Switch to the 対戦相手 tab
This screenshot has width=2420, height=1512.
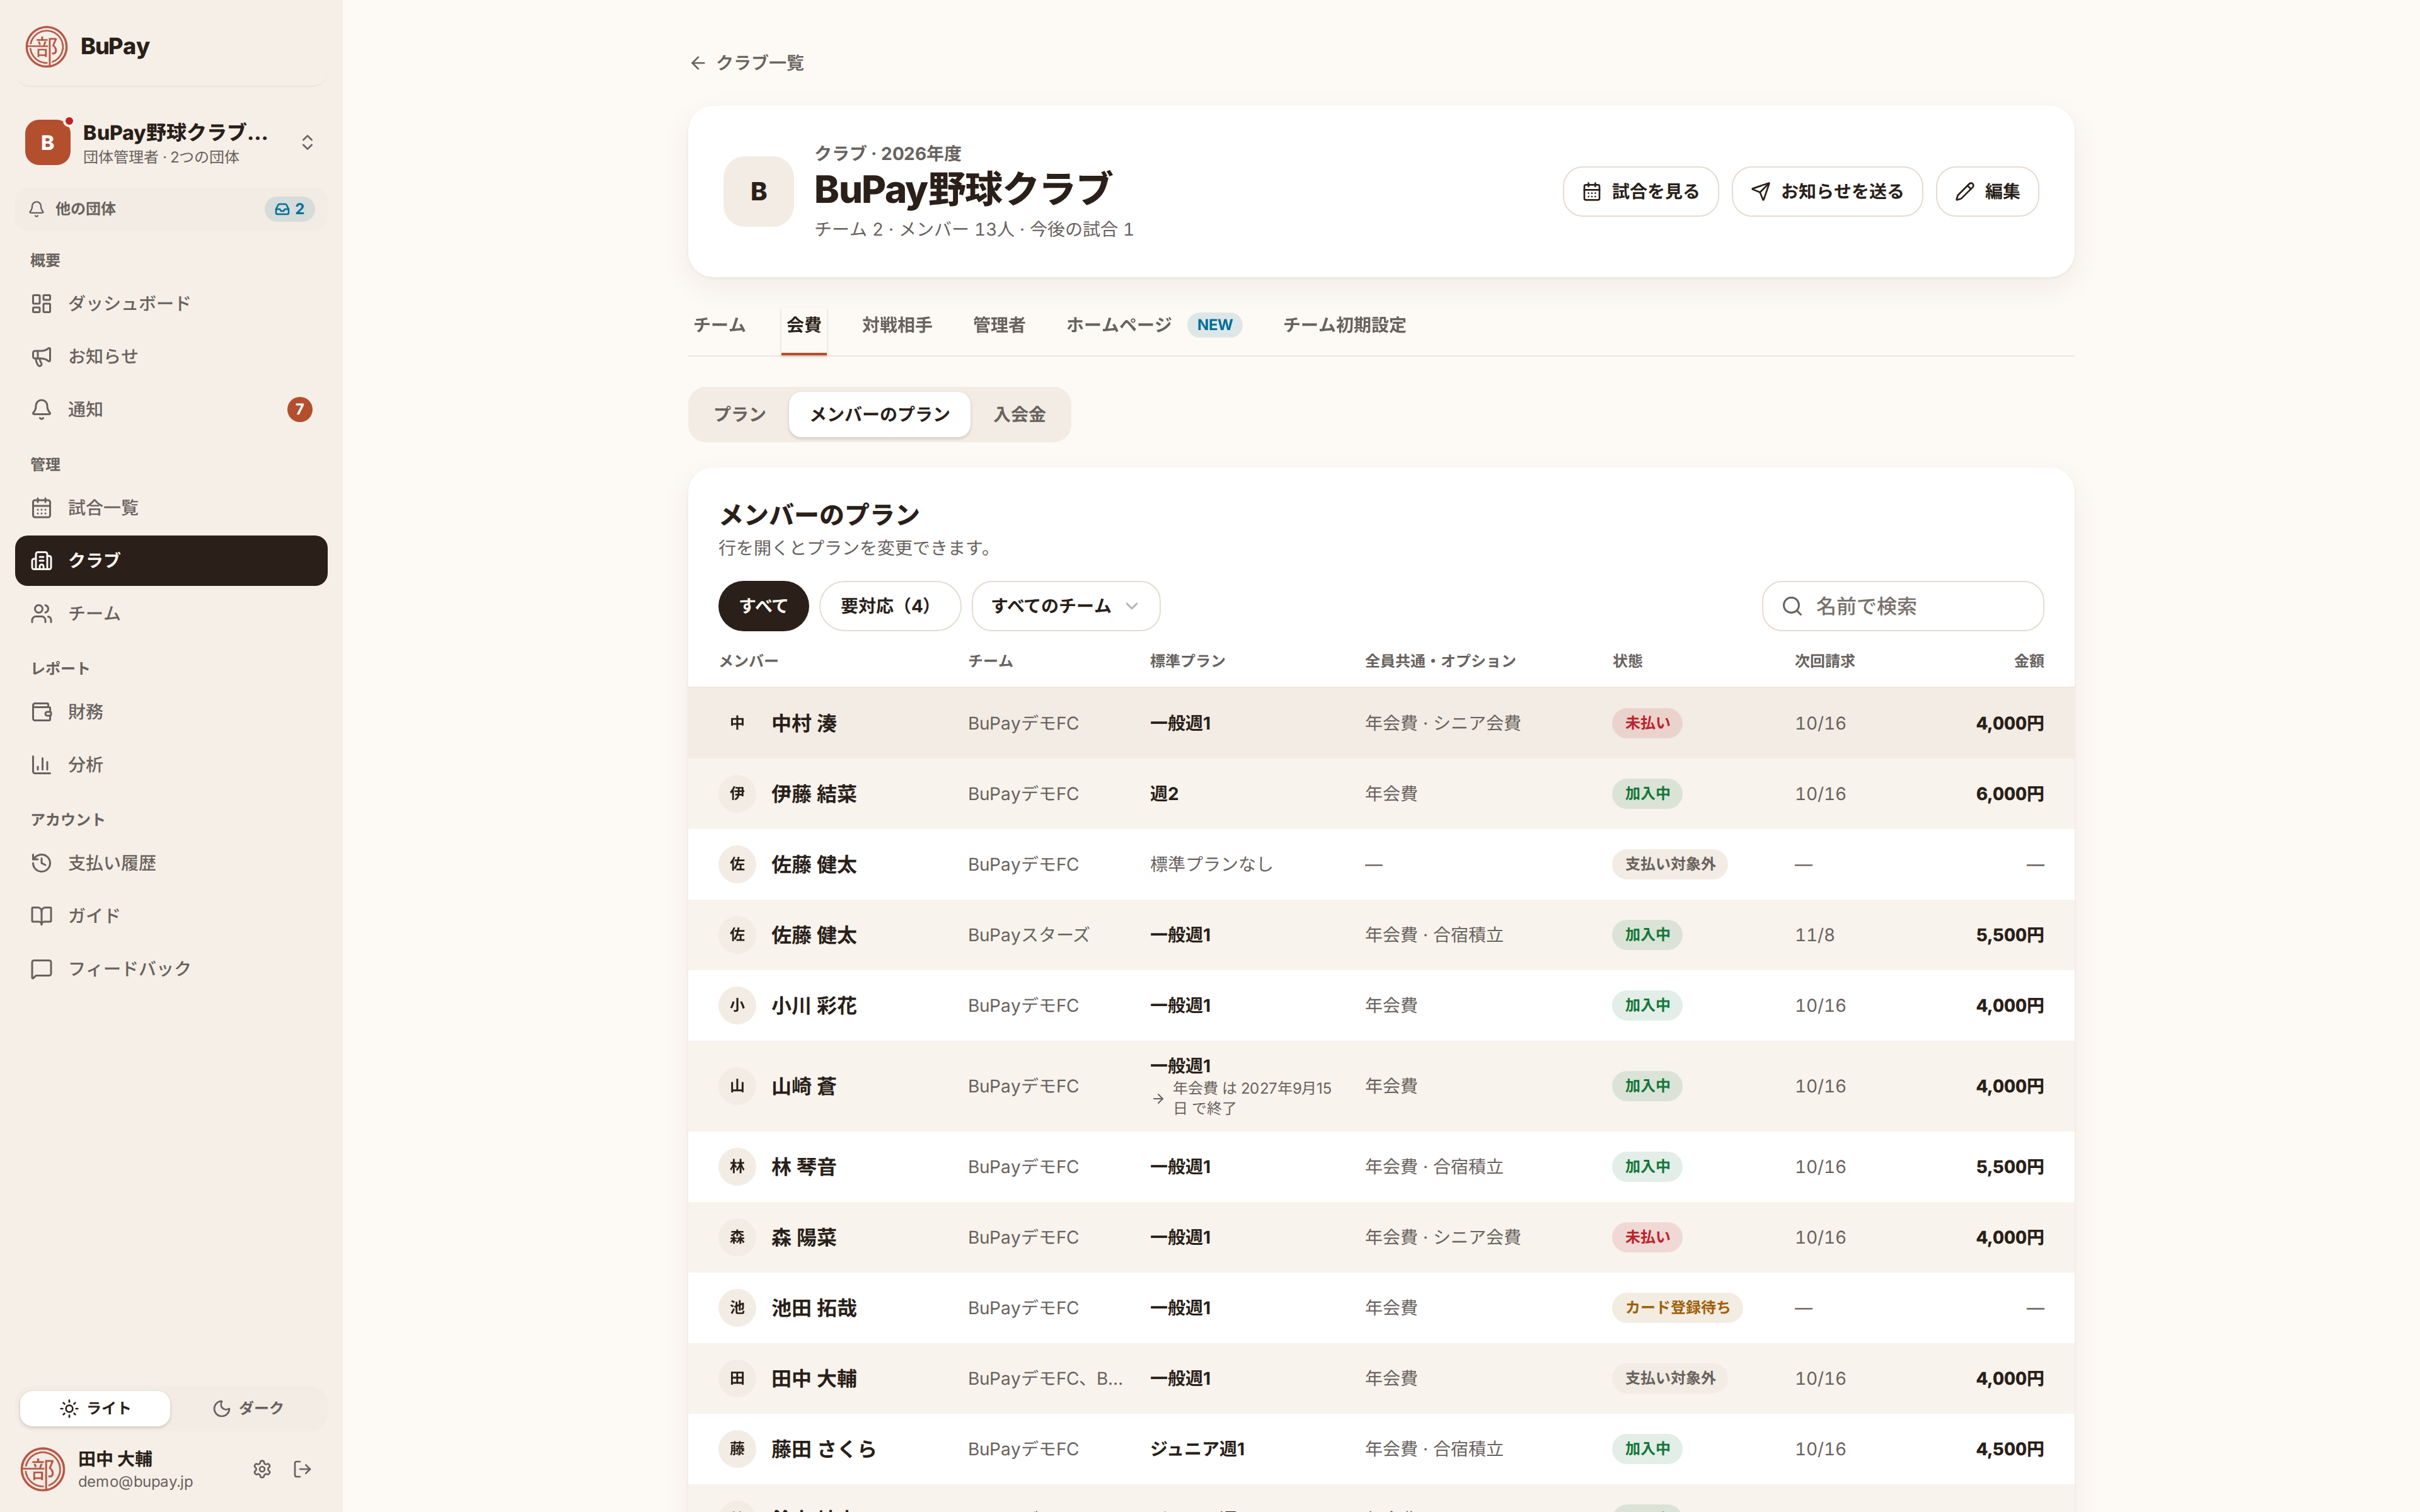pyautogui.click(x=896, y=325)
